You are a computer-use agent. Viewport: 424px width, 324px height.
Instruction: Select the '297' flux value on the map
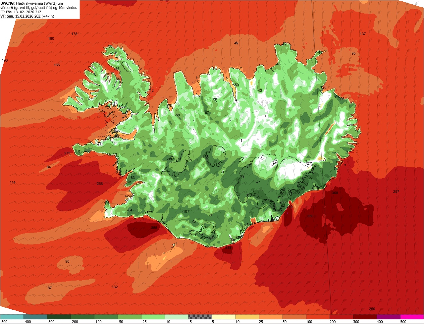[396, 191]
